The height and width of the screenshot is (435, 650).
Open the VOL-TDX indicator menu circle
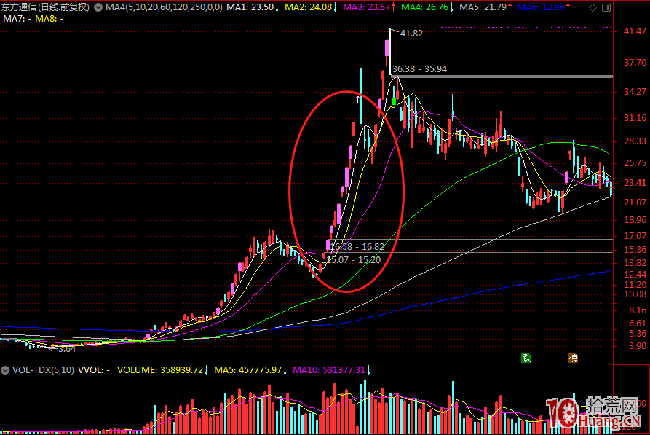point(5,370)
